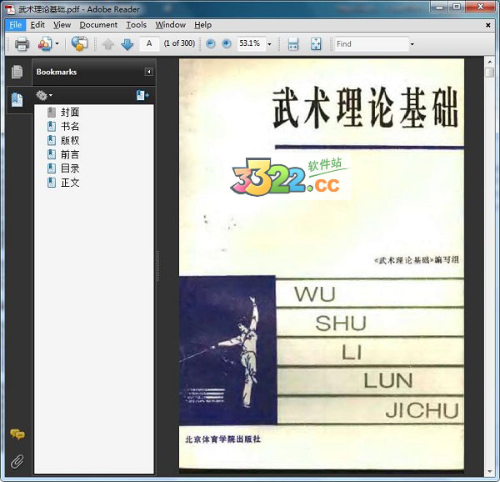Select the 书名 bookmark
This screenshot has width=500, height=482.
click(70, 126)
